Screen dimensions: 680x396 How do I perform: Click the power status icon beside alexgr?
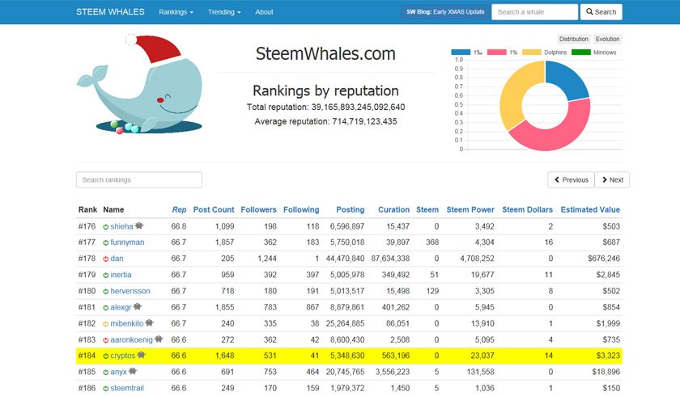coord(105,308)
